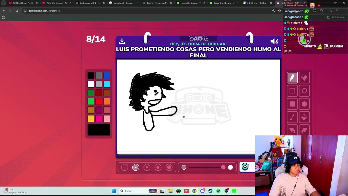348x196 pixels.
Task: Choose the largest brush thickness
Action: [169, 167]
